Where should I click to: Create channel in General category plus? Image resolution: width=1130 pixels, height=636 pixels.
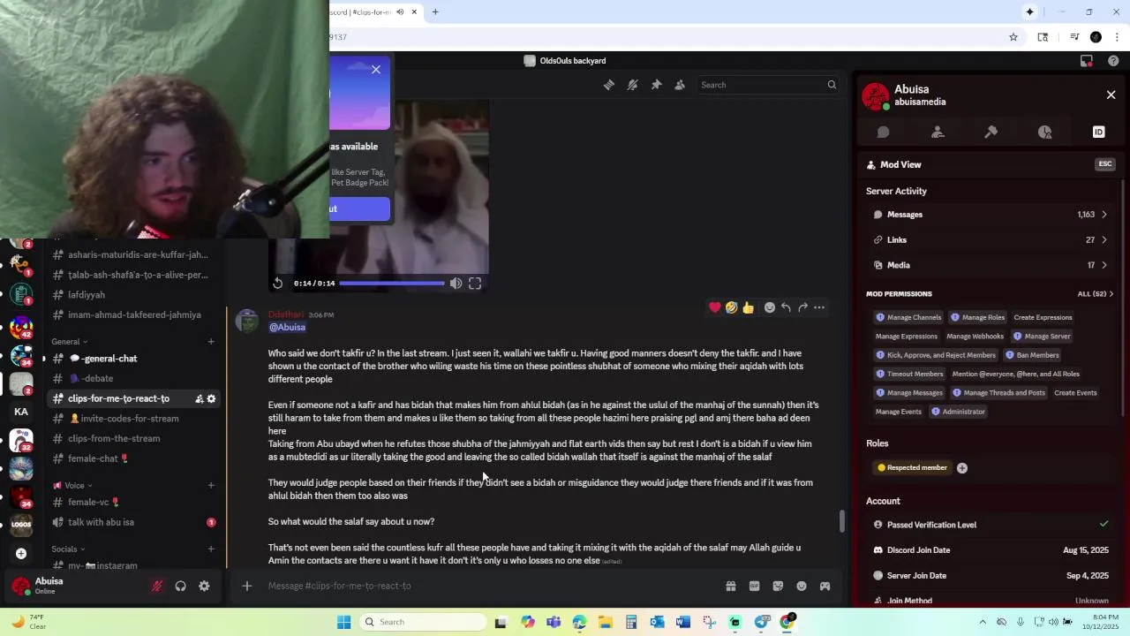(211, 342)
